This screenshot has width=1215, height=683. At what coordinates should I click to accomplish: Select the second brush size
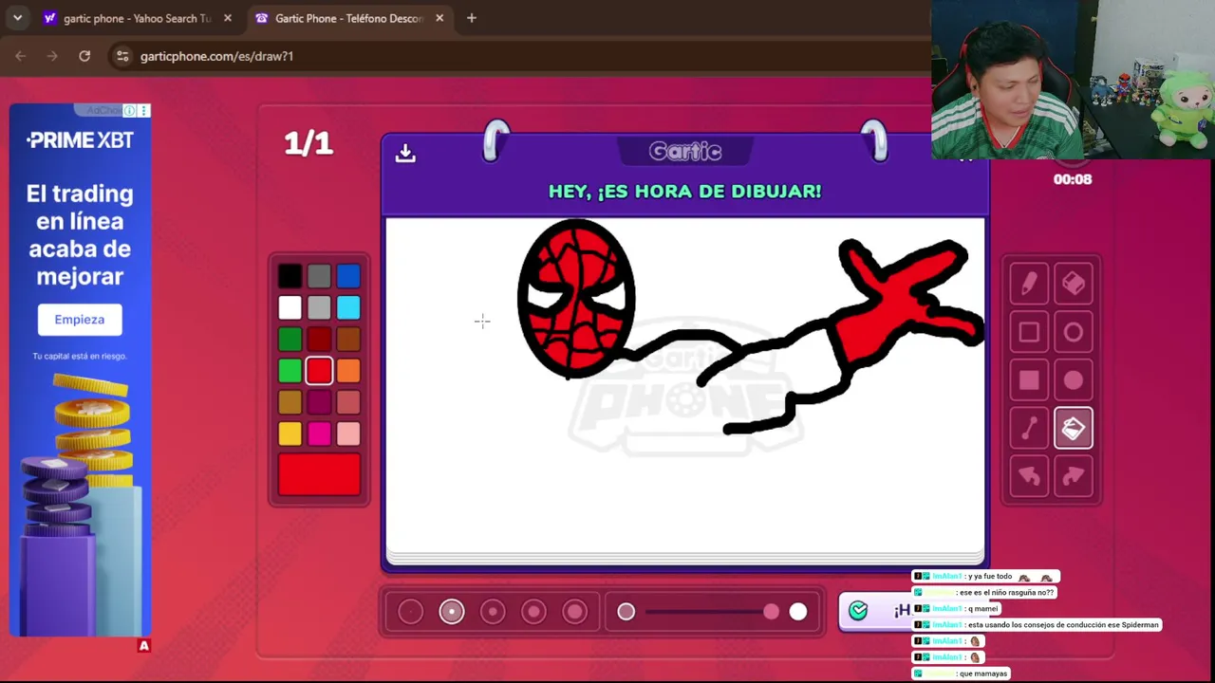[x=452, y=612]
